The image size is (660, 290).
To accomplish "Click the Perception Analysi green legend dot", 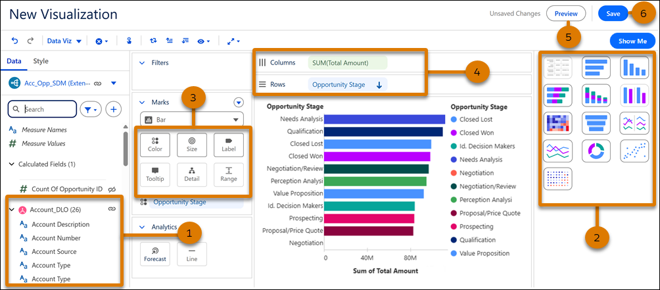I will pyautogui.click(x=454, y=199).
